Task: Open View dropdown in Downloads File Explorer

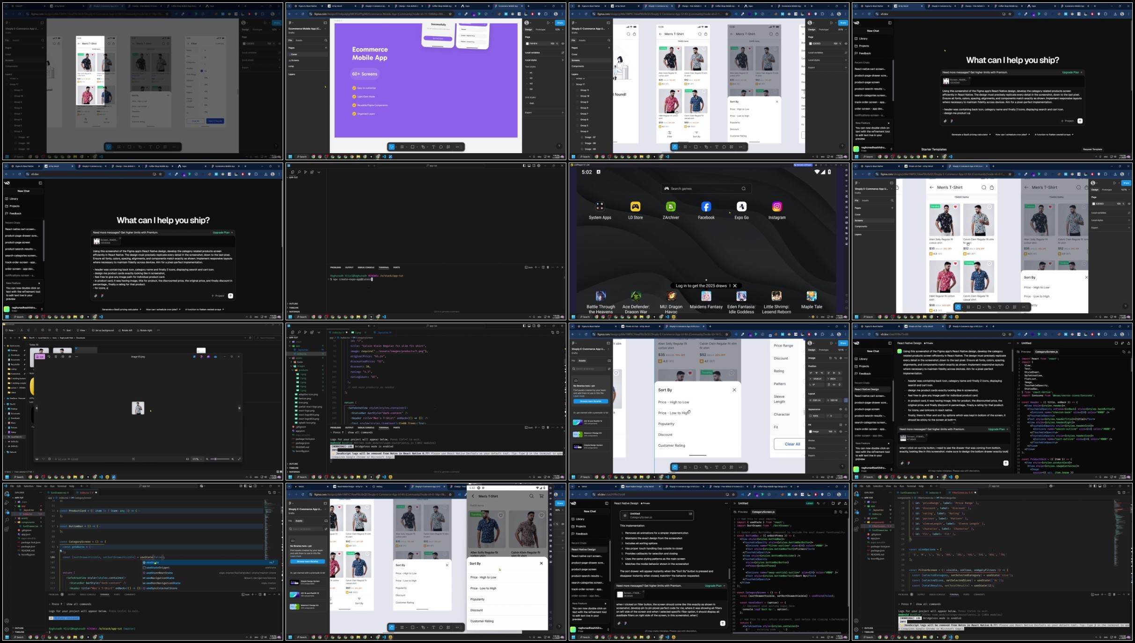Action: (x=81, y=330)
